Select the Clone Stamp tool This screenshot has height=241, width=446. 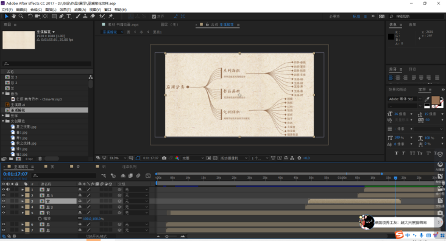(x=85, y=16)
